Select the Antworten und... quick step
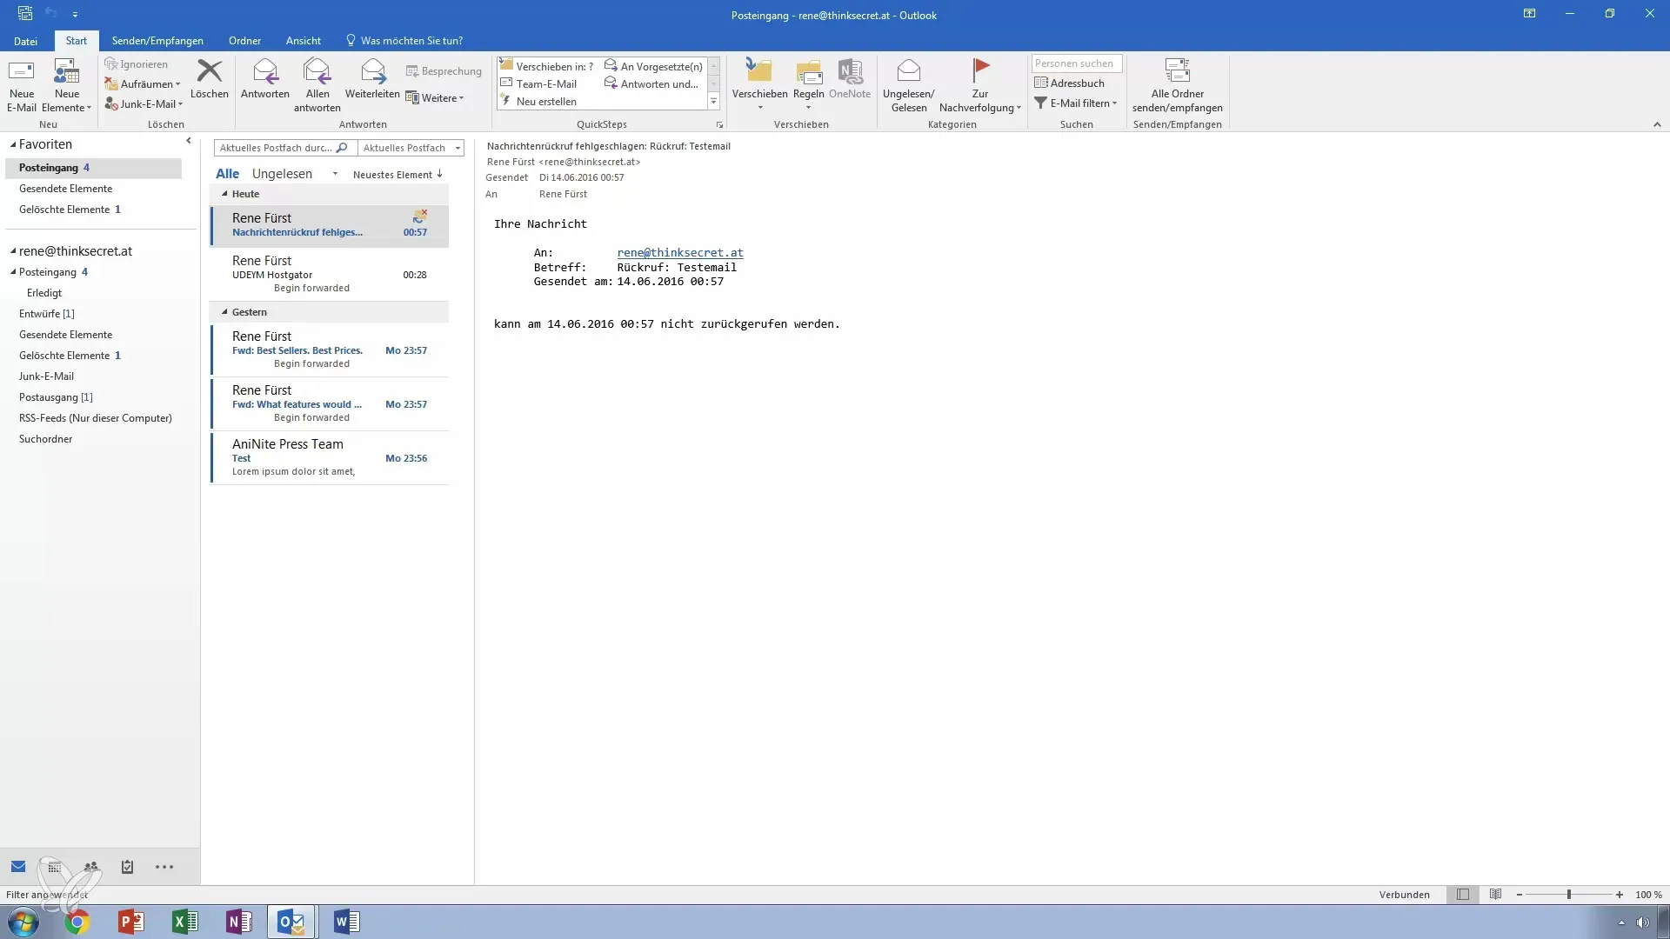Image resolution: width=1670 pixels, height=939 pixels. click(651, 83)
